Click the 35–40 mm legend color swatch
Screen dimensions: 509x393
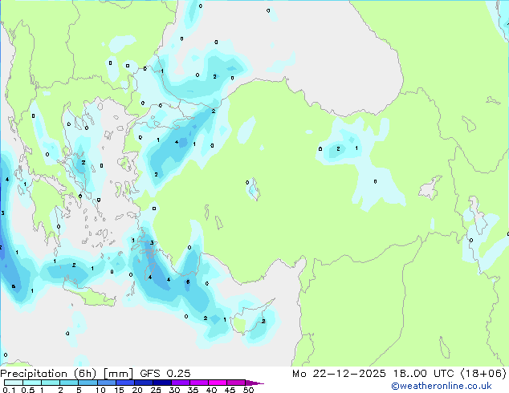[198, 383]
